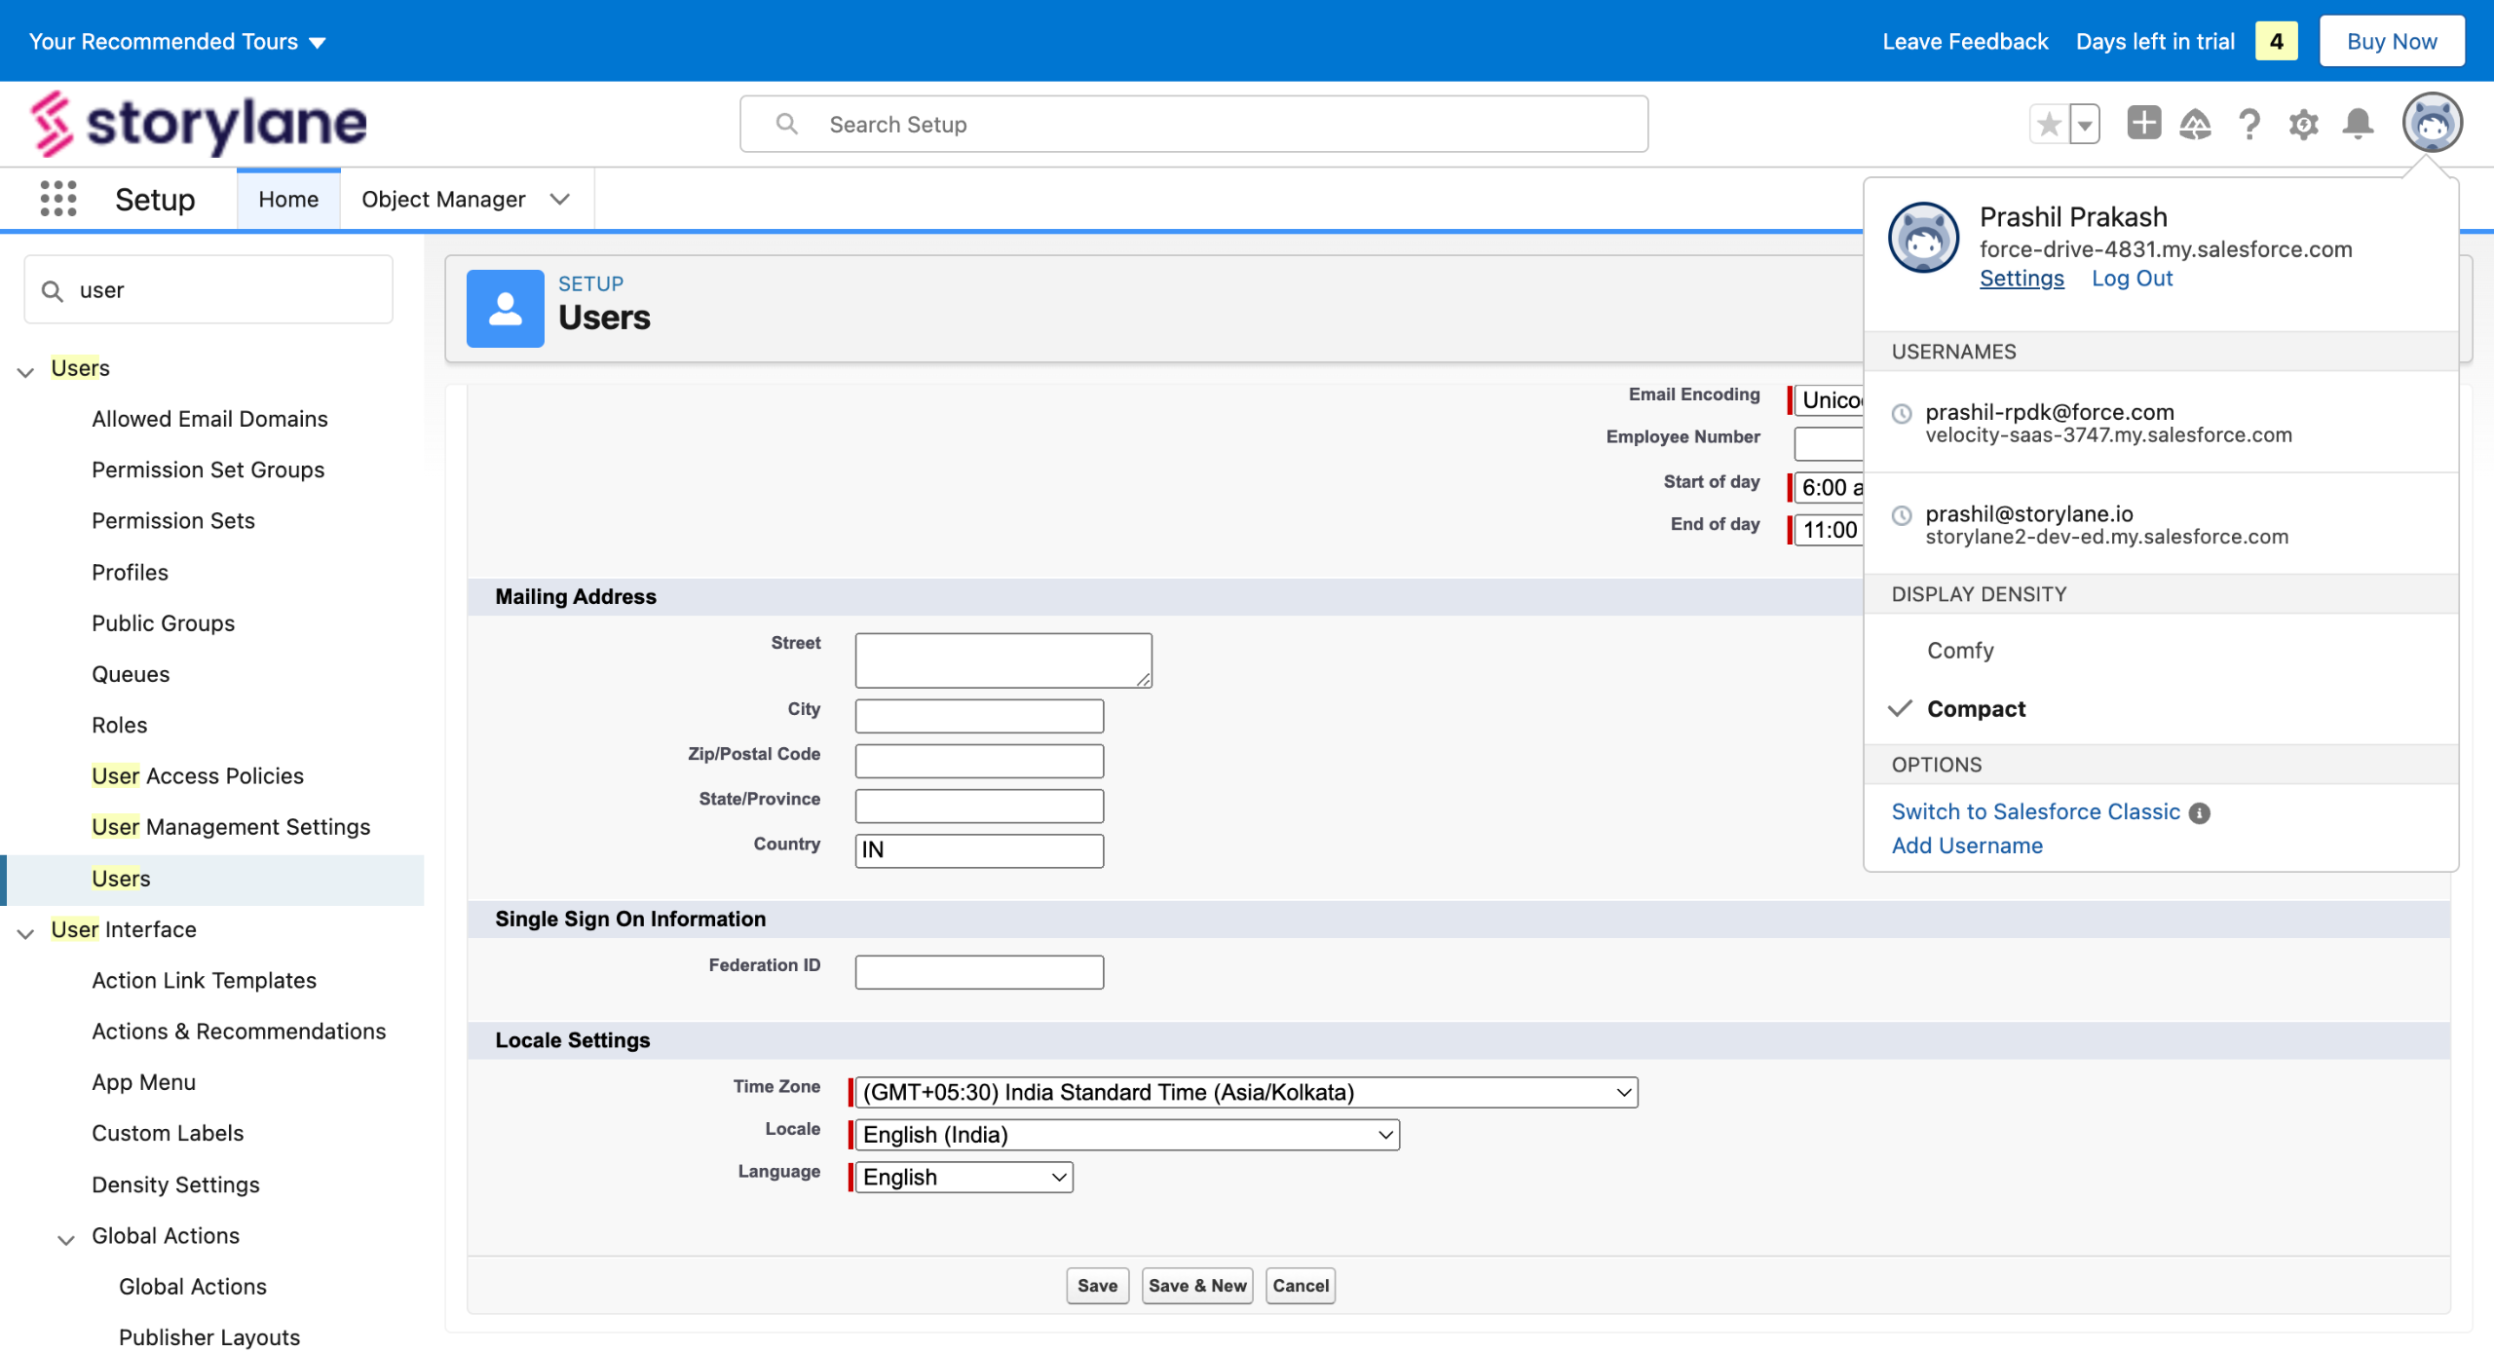
Task: Open the Setup gear icon
Action: [x=2304, y=125]
